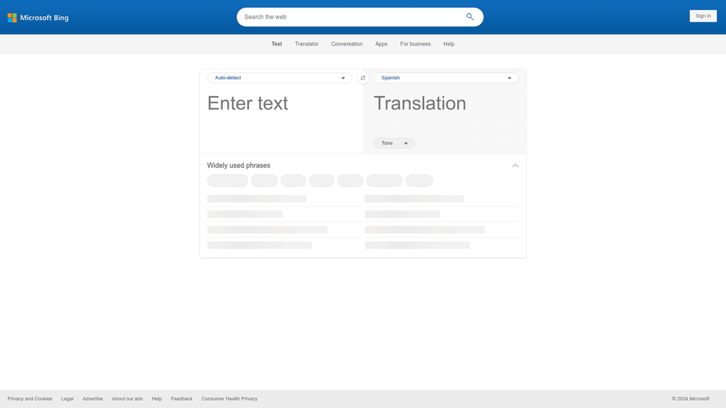Expand the Tone dropdown
This screenshot has height=408, width=726.
(x=394, y=143)
